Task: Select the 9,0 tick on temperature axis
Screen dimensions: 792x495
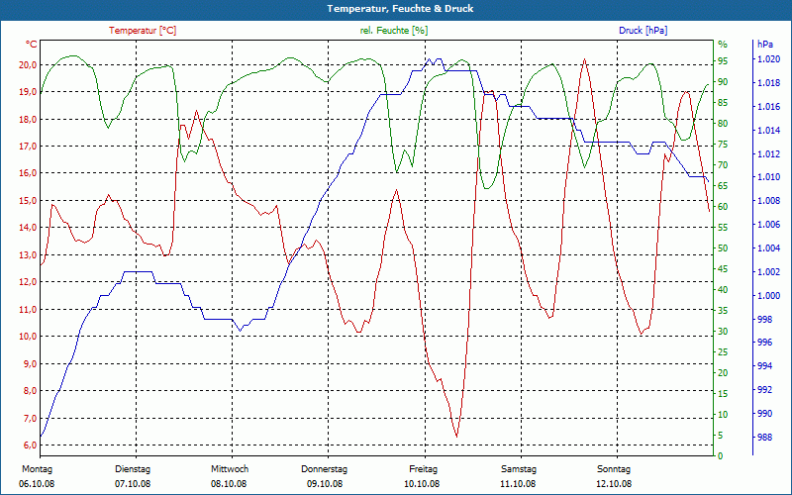Action: [30, 363]
